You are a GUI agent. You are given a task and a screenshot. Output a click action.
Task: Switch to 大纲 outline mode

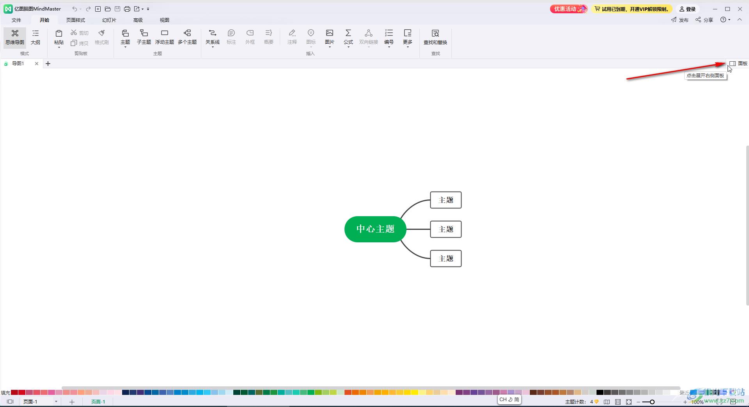click(x=35, y=37)
